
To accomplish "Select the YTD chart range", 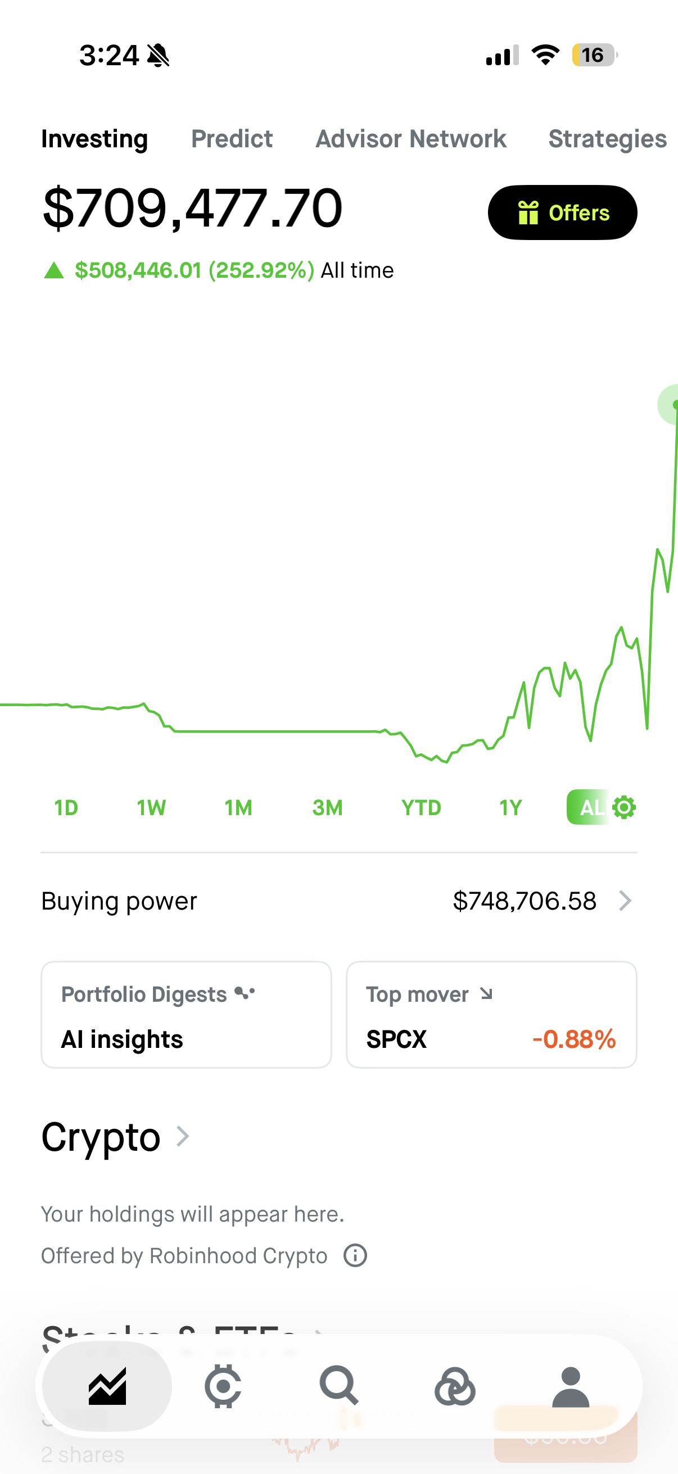I will click(x=421, y=807).
